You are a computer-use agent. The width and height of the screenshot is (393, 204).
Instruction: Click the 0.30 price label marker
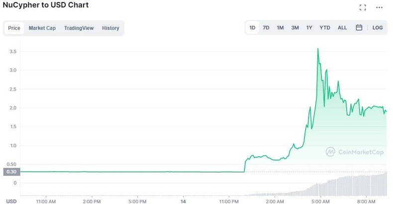(10, 172)
